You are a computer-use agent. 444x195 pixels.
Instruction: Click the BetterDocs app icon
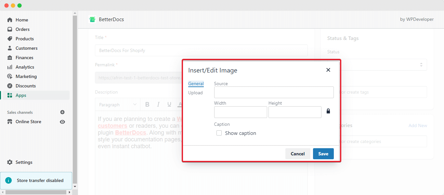coord(92,19)
